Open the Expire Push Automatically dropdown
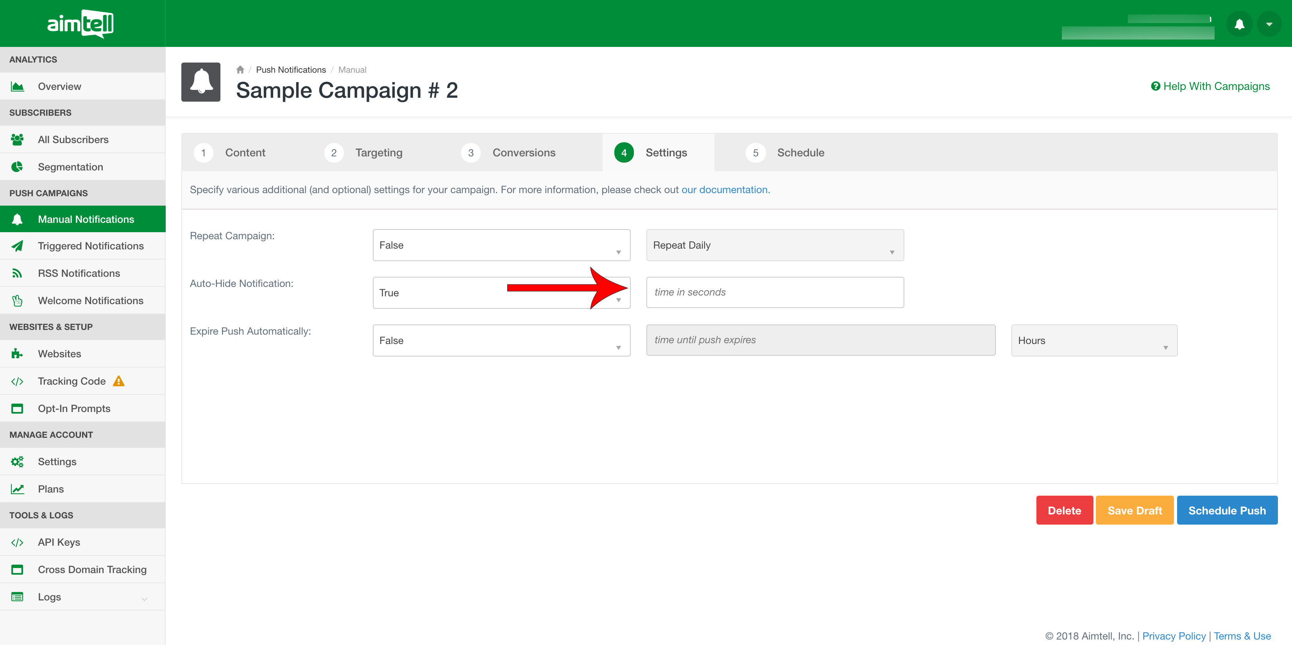Image resolution: width=1292 pixels, height=645 pixels. coord(501,340)
